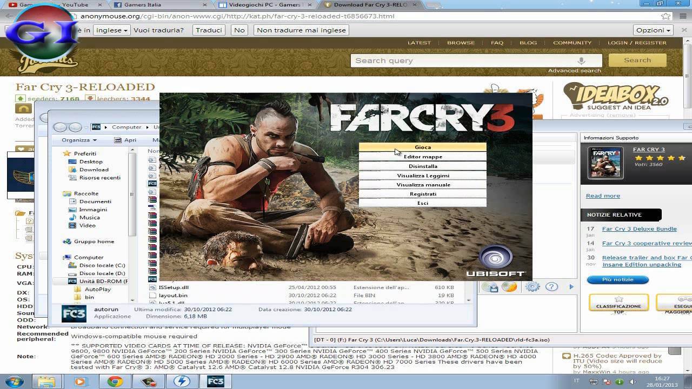Click Più notizie button
The image size is (692, 389).
[617, 280]
